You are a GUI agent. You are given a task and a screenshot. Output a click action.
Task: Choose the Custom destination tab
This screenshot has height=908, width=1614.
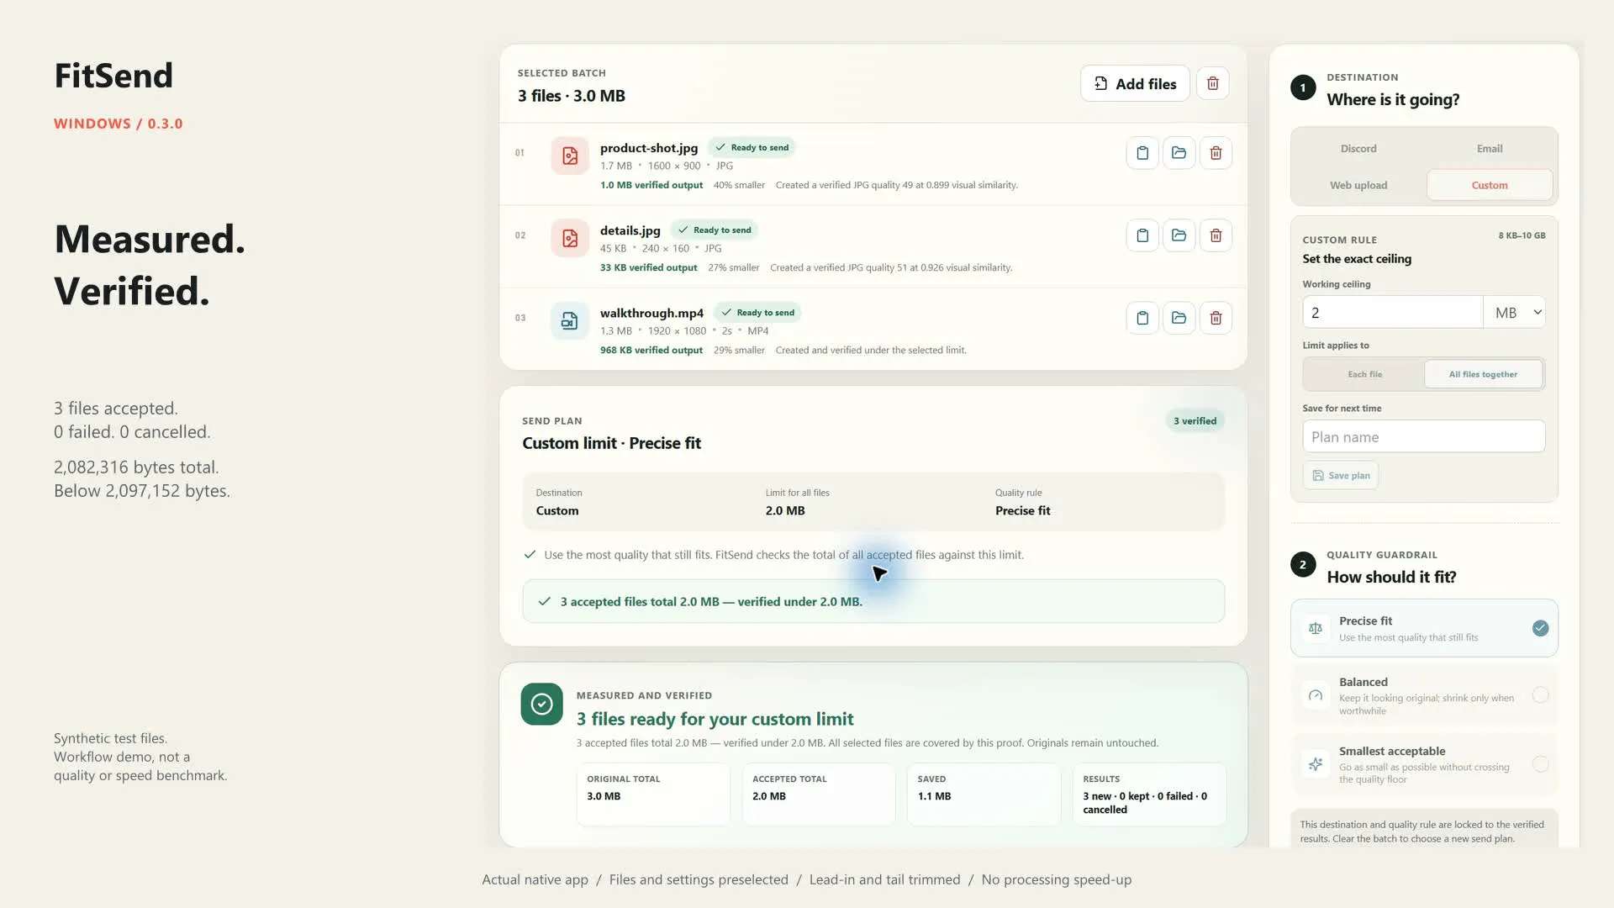point(1490,185)
